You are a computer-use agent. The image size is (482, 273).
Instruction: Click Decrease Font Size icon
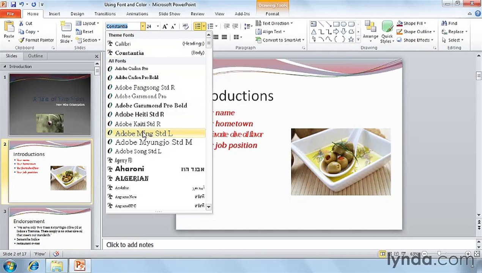[173, 26]
